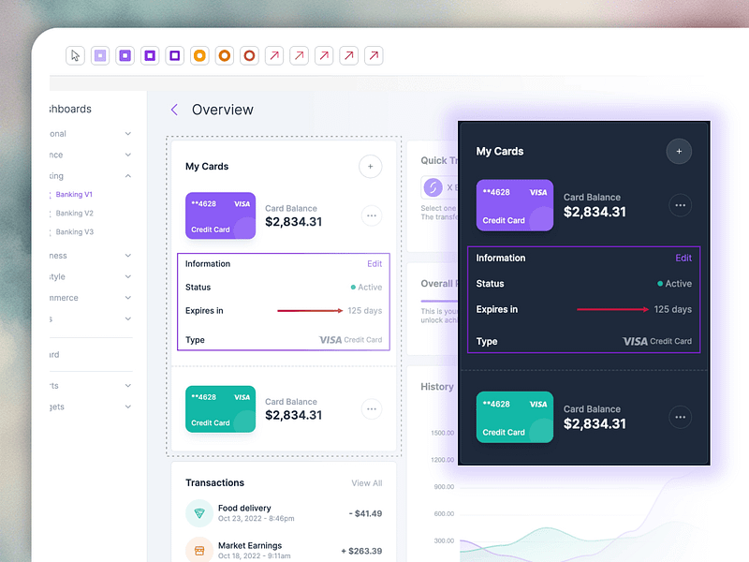749x562 pixels.
Task: Click the purple avatar in Quick Transfer
Action: tap(433, 187)
